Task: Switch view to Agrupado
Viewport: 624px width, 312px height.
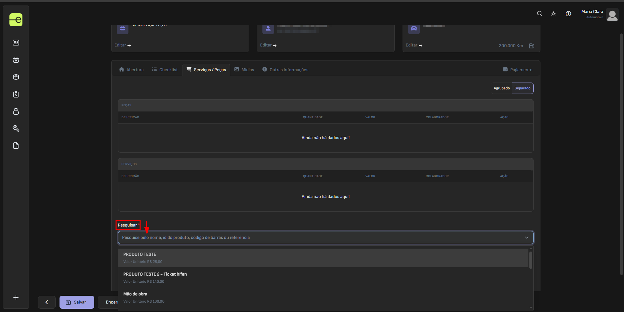Action: pos(501,88)
